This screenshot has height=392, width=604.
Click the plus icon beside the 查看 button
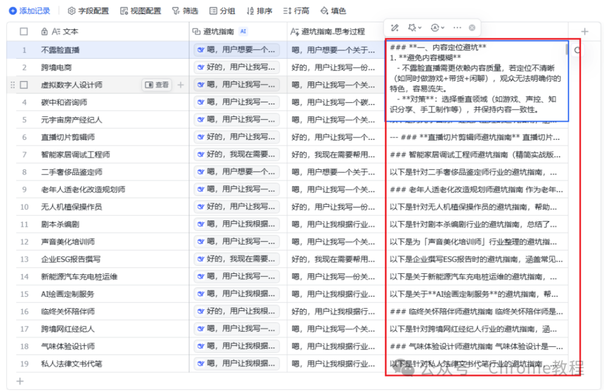click(x=181, y=84)
